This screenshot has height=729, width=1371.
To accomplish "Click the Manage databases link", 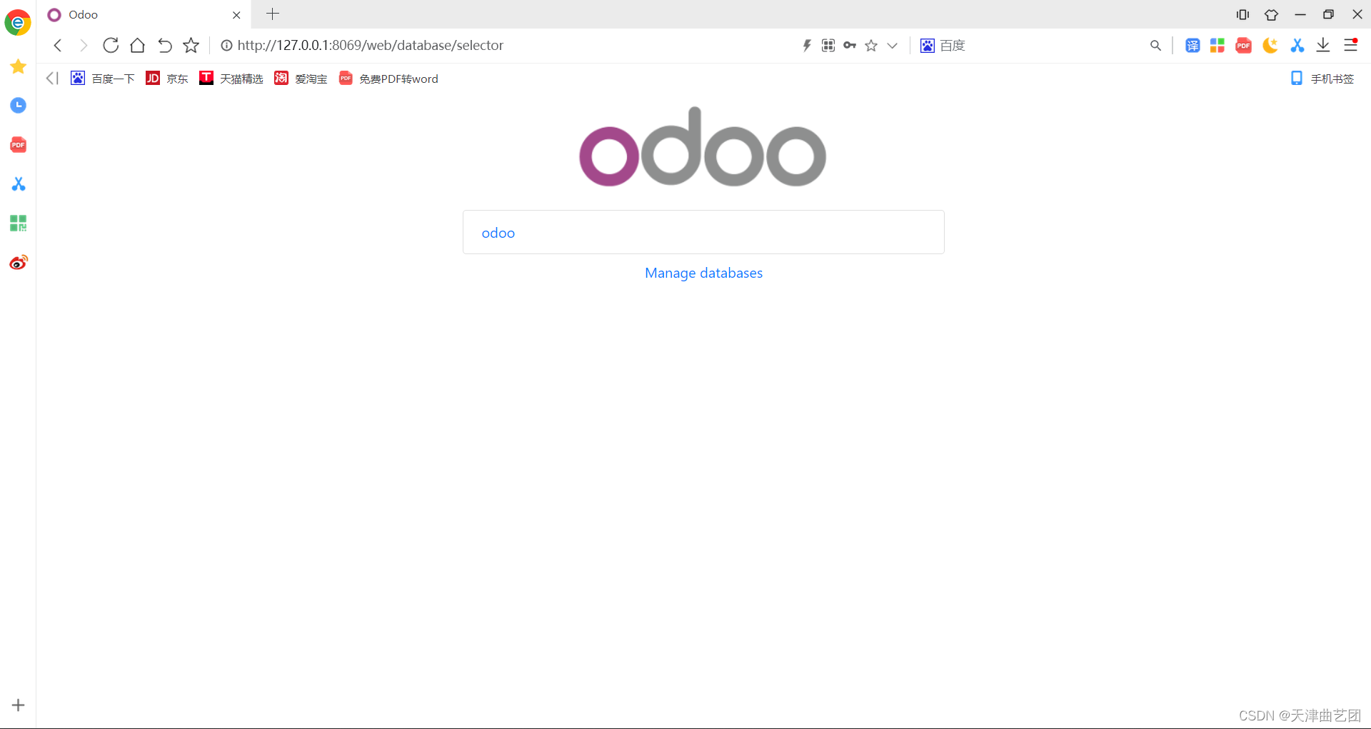I will click(x=703, y=273).
